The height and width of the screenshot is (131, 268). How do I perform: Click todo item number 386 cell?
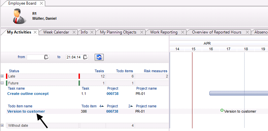pyautogui.click(x=84, y=111)
